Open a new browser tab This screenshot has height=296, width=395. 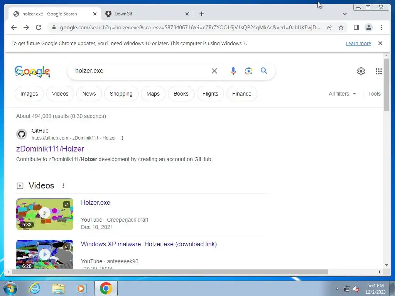(201, 14)
